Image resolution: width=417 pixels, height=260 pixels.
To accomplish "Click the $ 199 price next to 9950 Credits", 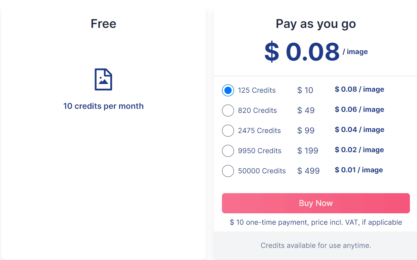I will (x=308, y=151).
